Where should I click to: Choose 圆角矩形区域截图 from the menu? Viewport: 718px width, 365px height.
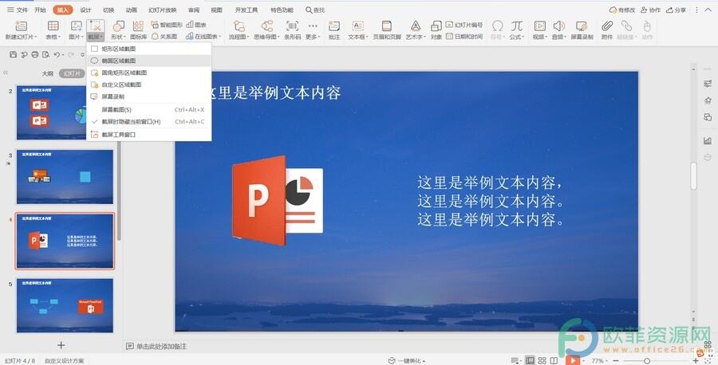[148, 73]
